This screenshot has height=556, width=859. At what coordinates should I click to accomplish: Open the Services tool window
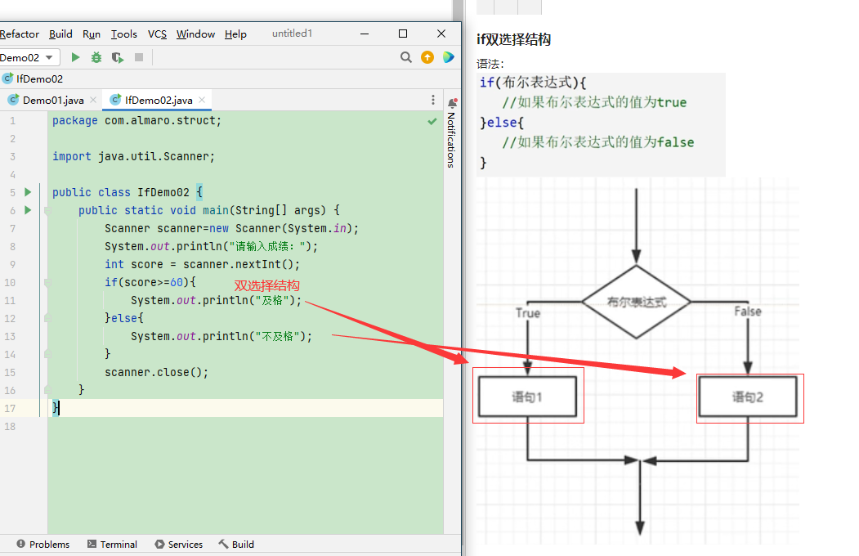tap(179, 544)
